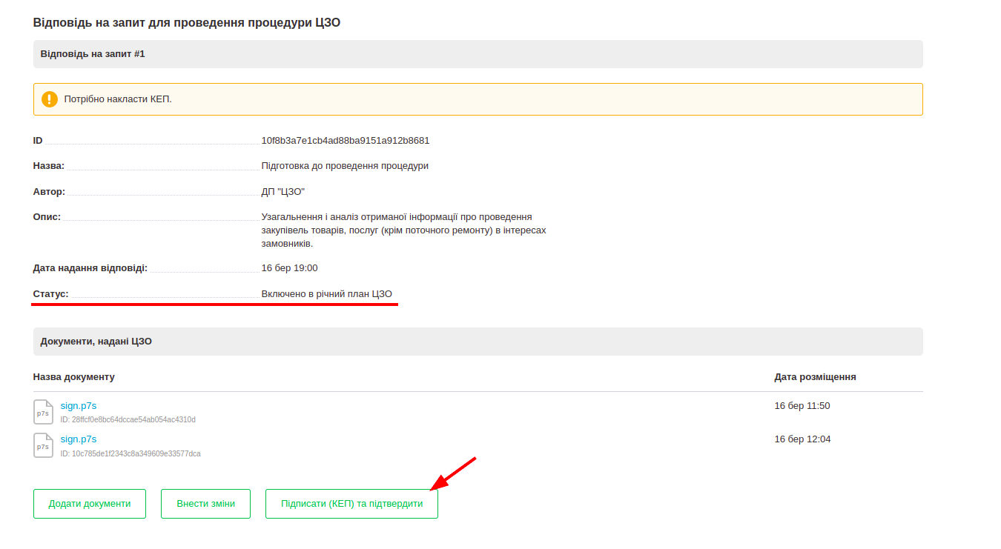Click the ID value 10f8b3a7e1cb4ad88ba9151a912b8681
This screenshot has width=1001, height=549.
coord(346,141)
